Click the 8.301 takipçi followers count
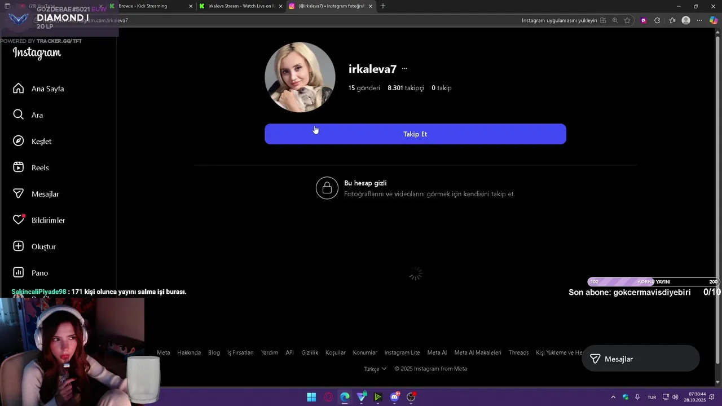 pyautogui.click(x=406, y=88)
